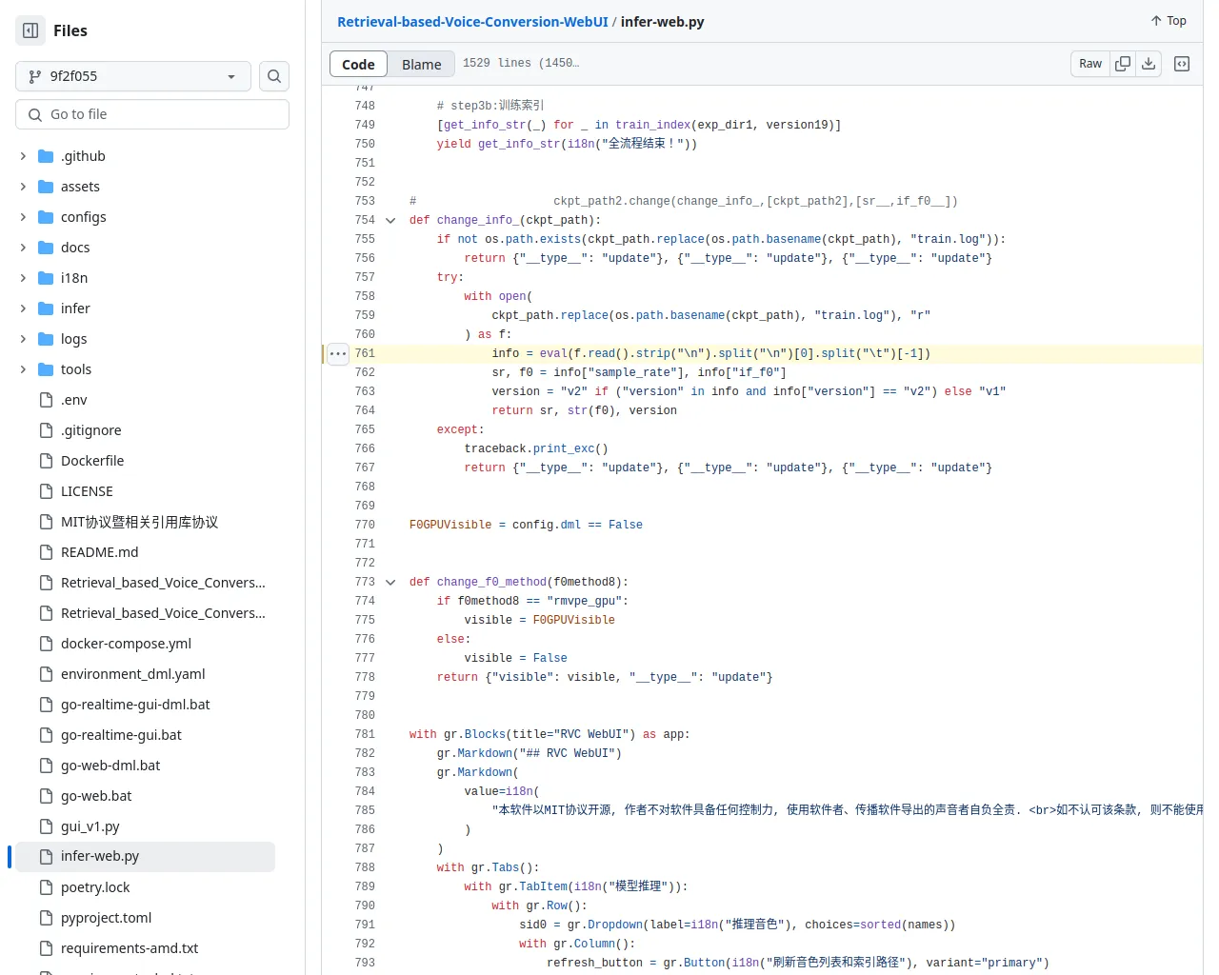
Task: Open the docker-compose.yml file icon
Action: coord(46,644)
